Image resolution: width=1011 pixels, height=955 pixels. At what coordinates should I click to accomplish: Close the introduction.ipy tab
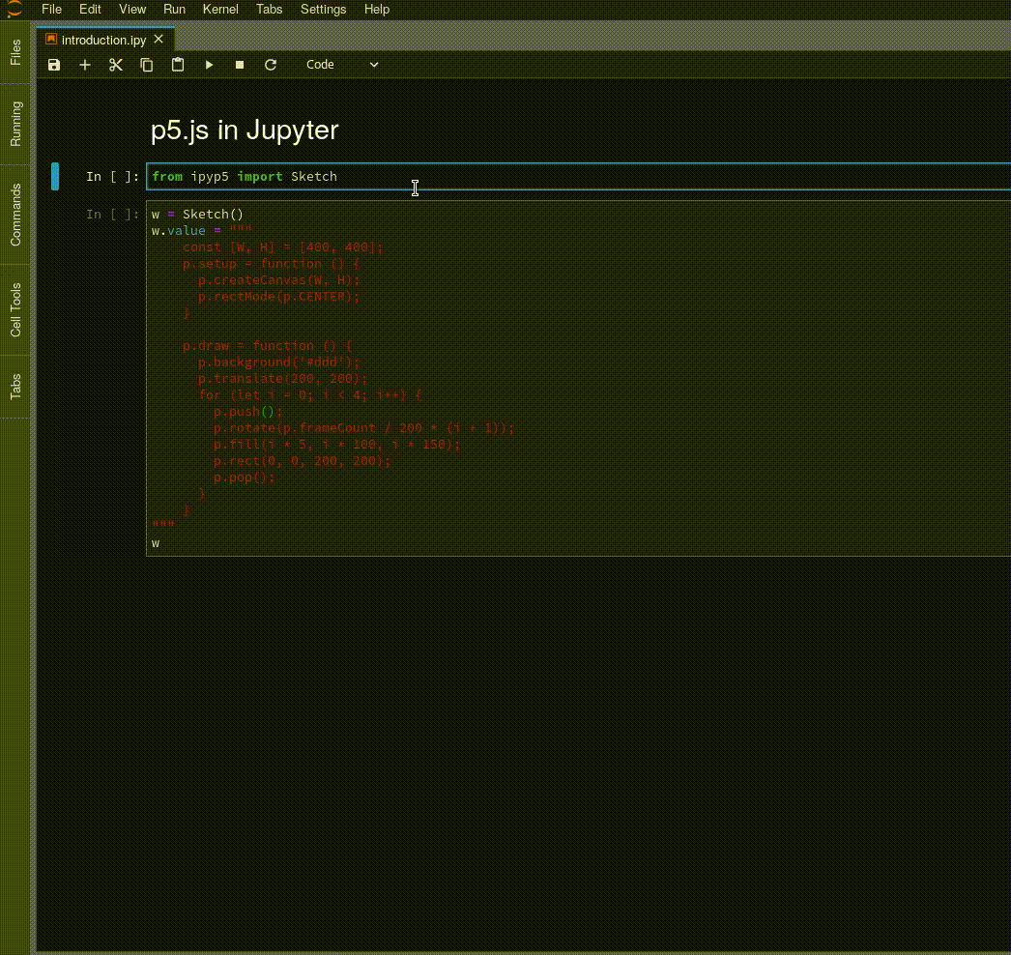point(159,40)
